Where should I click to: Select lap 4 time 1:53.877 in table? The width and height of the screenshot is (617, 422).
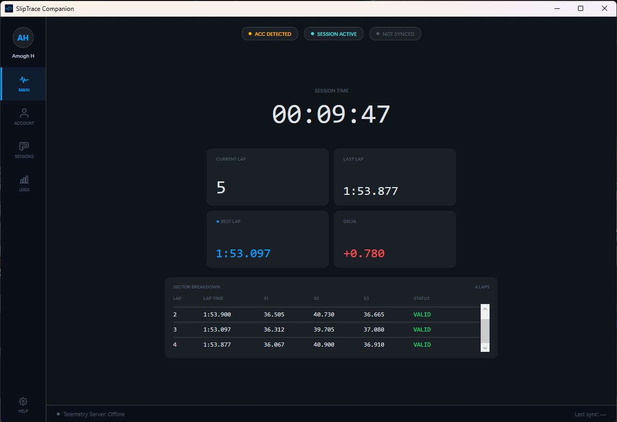click(x=217, y=345)
